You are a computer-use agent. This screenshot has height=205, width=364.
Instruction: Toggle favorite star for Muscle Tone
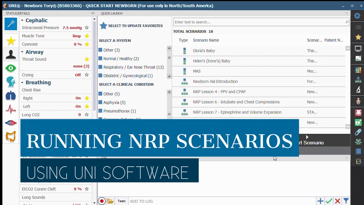(87, 36)
